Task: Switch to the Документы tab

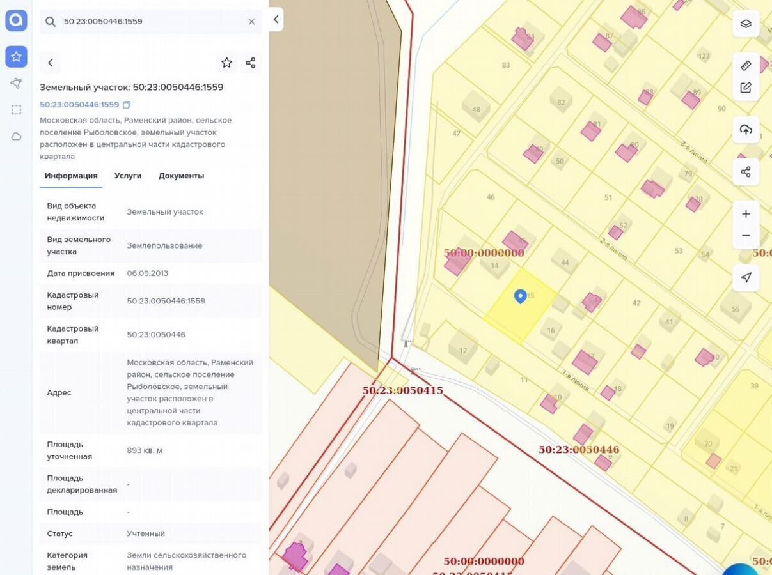Action: coord(181,176)
